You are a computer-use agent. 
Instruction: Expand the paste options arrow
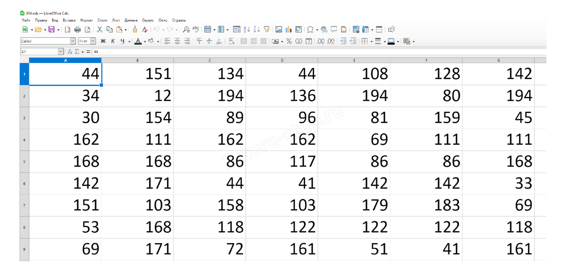pyautogui.click(x=125, y=29)
